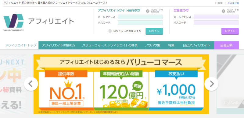Go to next carousel slide
This screenshot has height=118, width=244.
click(211, 84)
